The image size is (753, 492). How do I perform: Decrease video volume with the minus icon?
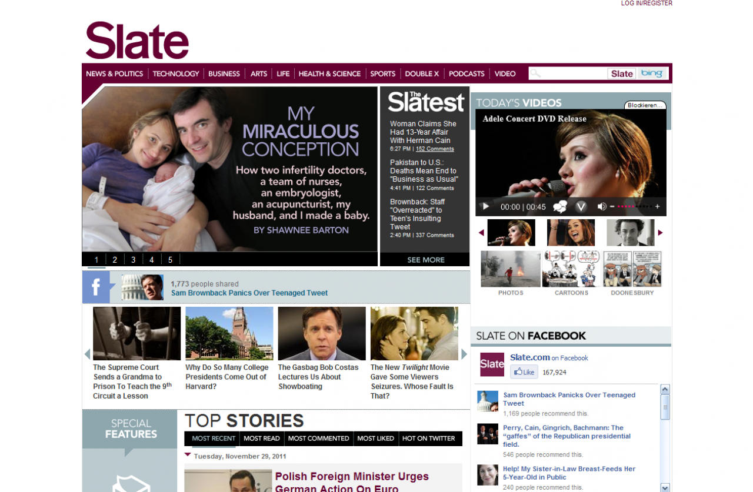[x=612, y=206]
